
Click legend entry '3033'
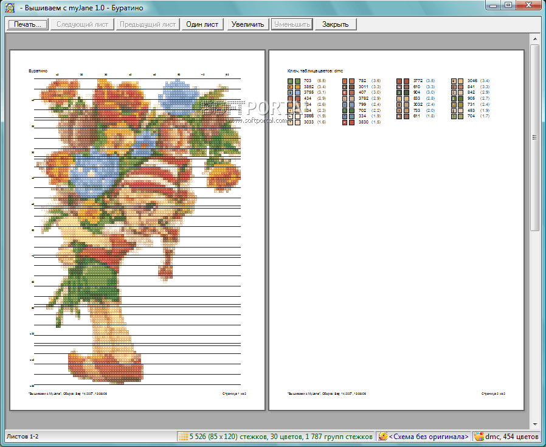(x=308, y=122)
